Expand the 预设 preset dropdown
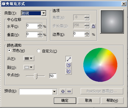 (x=54, y=92)
